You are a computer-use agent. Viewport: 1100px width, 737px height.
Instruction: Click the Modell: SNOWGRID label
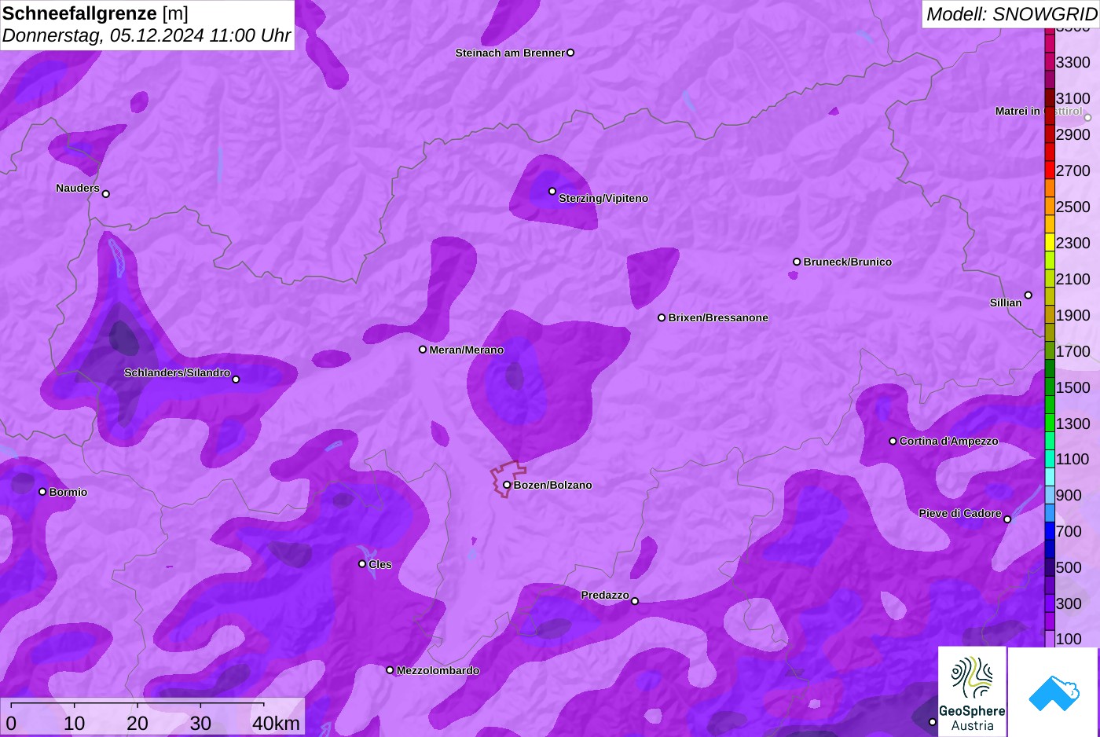pos(1011,14)
